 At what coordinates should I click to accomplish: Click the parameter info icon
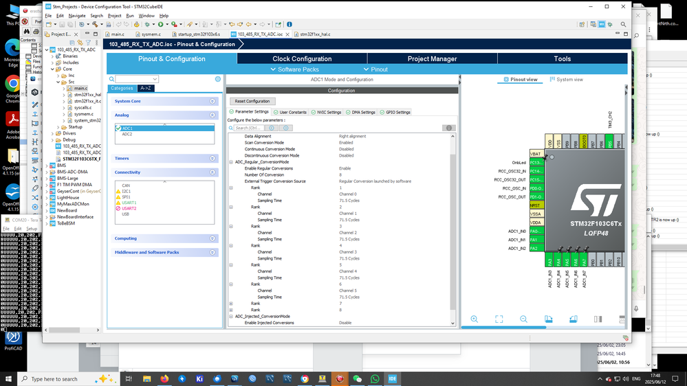448,128
